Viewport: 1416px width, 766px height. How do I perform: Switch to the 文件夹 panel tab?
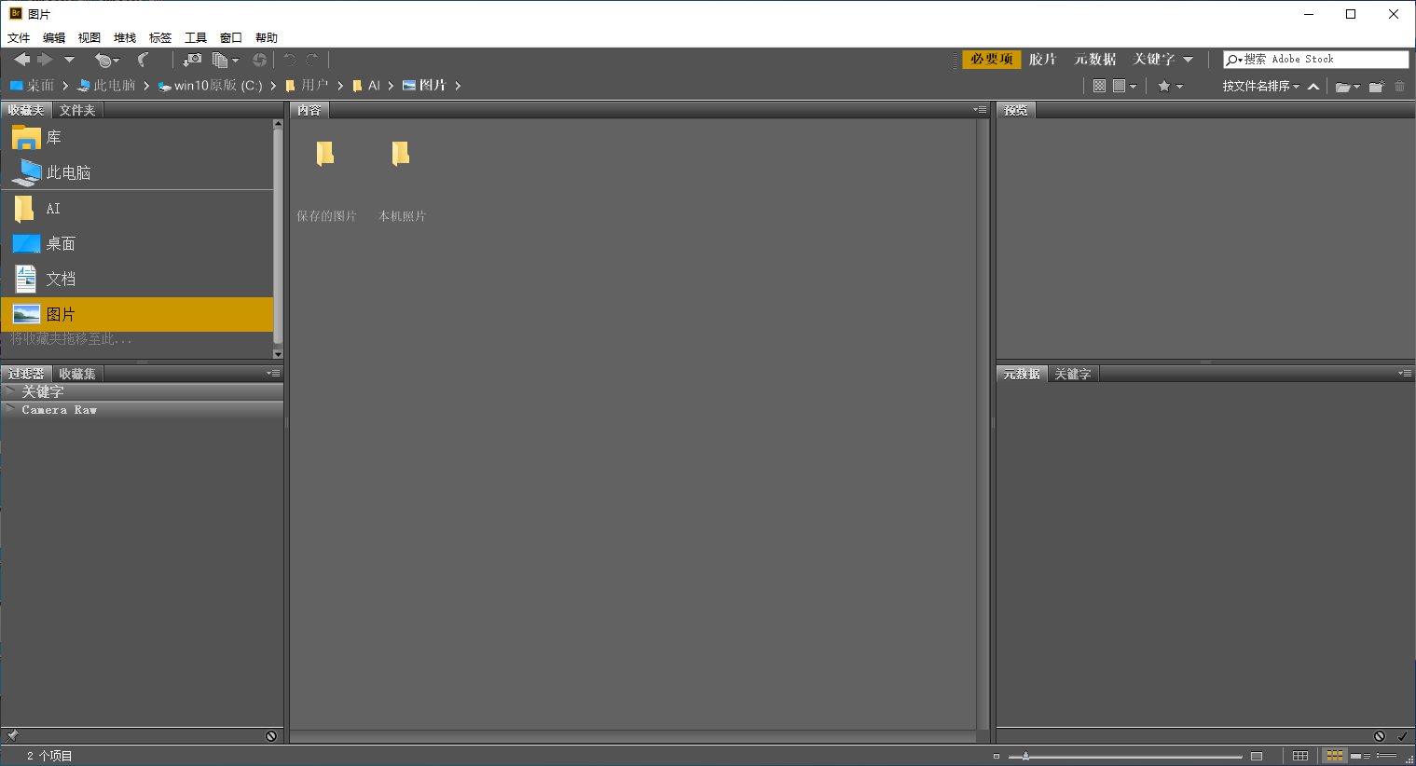[77, 110]
